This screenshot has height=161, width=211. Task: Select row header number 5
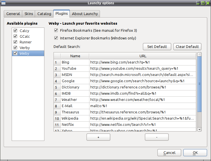pos(57,87)
